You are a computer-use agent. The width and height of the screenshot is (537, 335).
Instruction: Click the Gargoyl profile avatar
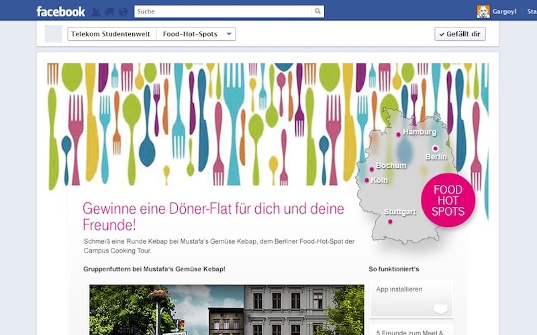[x=483, y=11]
